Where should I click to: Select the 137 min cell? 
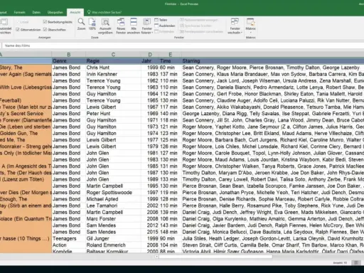point(170,74)
